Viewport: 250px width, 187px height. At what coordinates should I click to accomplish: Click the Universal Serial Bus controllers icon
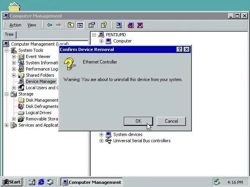click(x=109, y=141)
